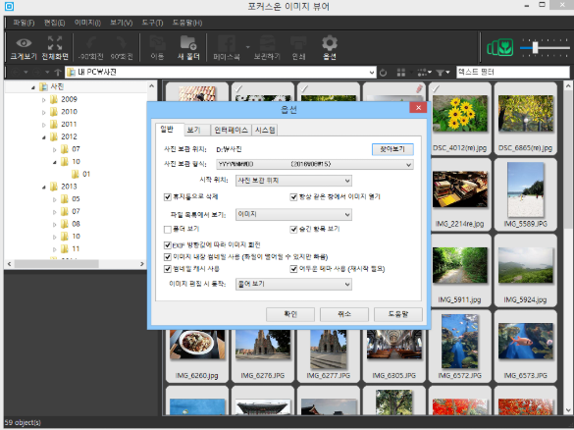
Task: Go up one folder level arrow
Action: [58, 72]
